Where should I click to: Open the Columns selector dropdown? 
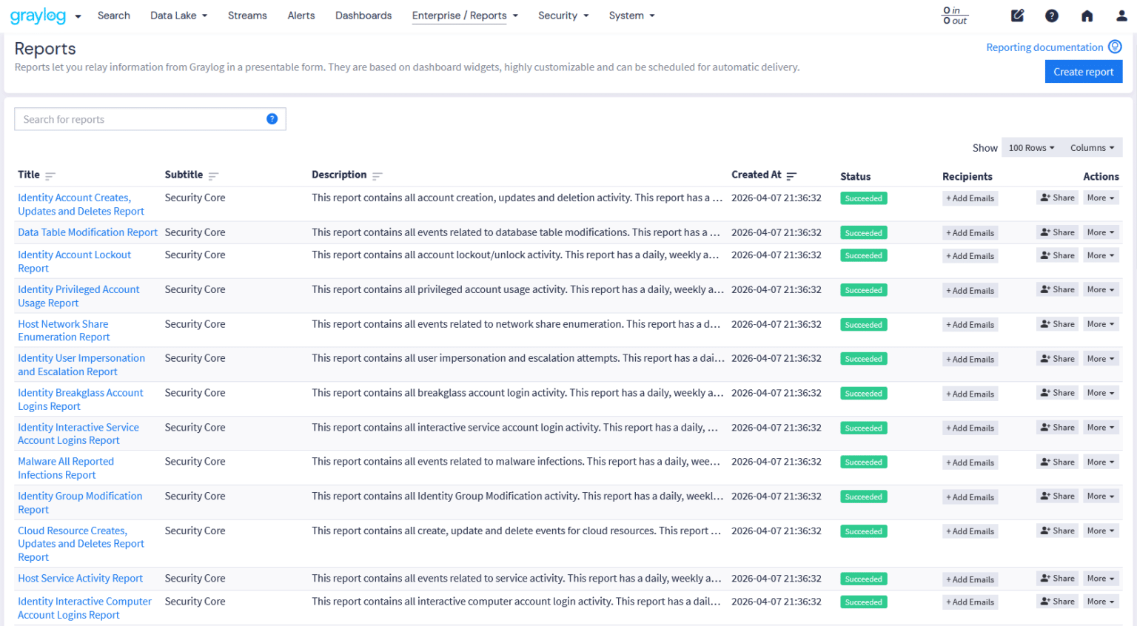[1092, 148]
